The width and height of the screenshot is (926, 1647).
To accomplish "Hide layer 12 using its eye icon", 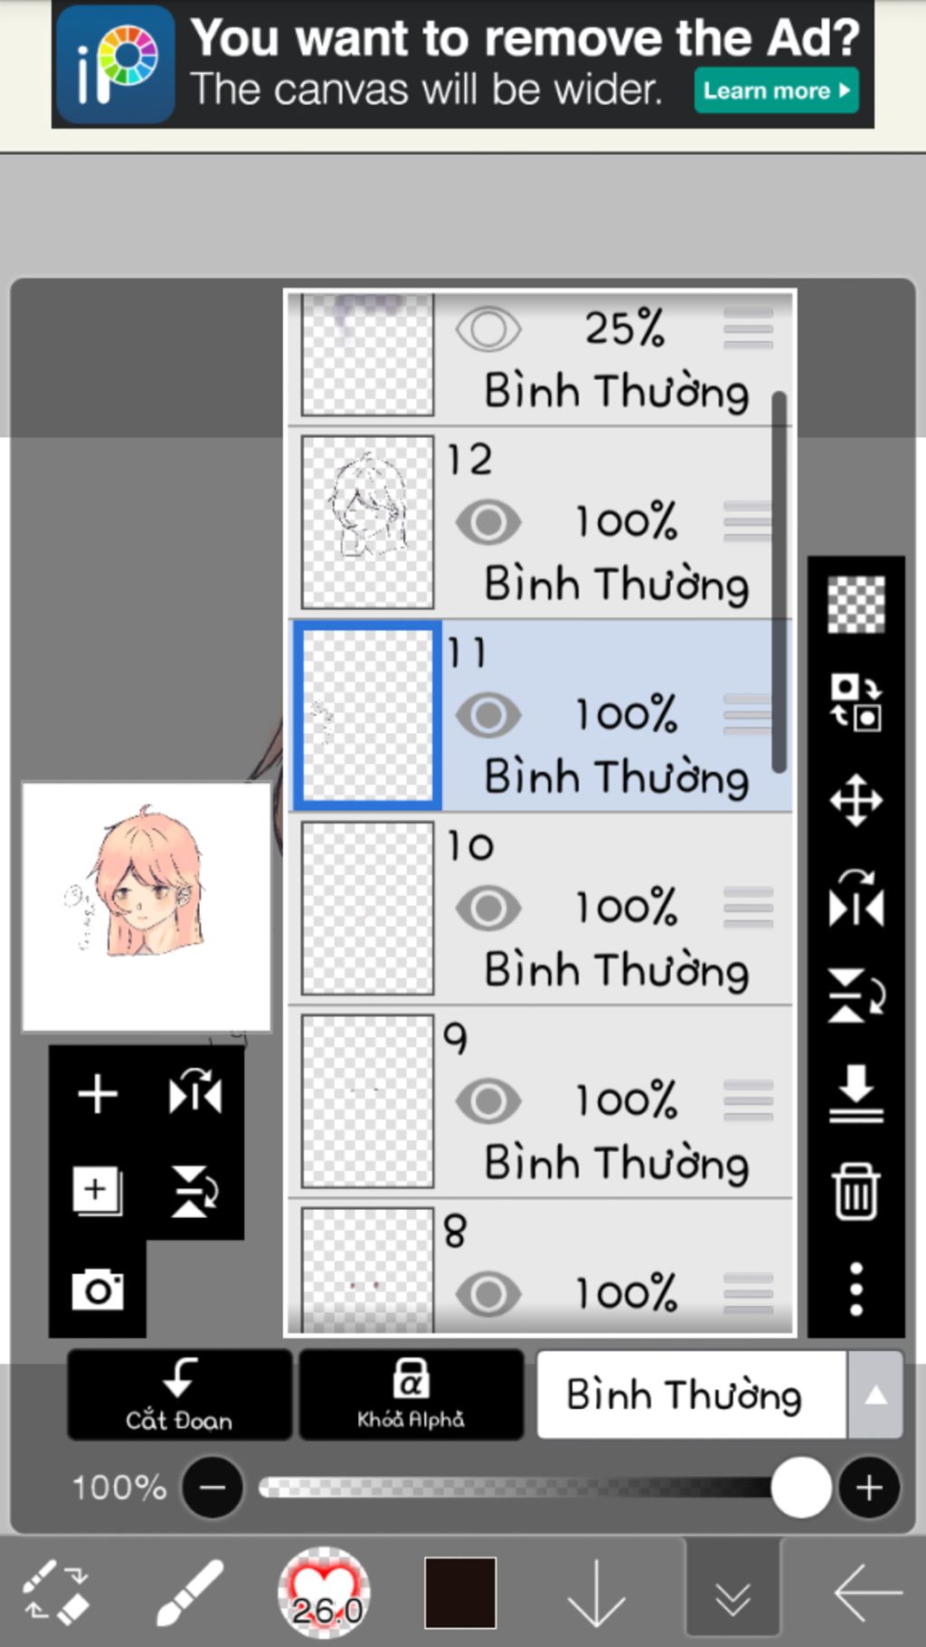I will click(x=488, y=522).
